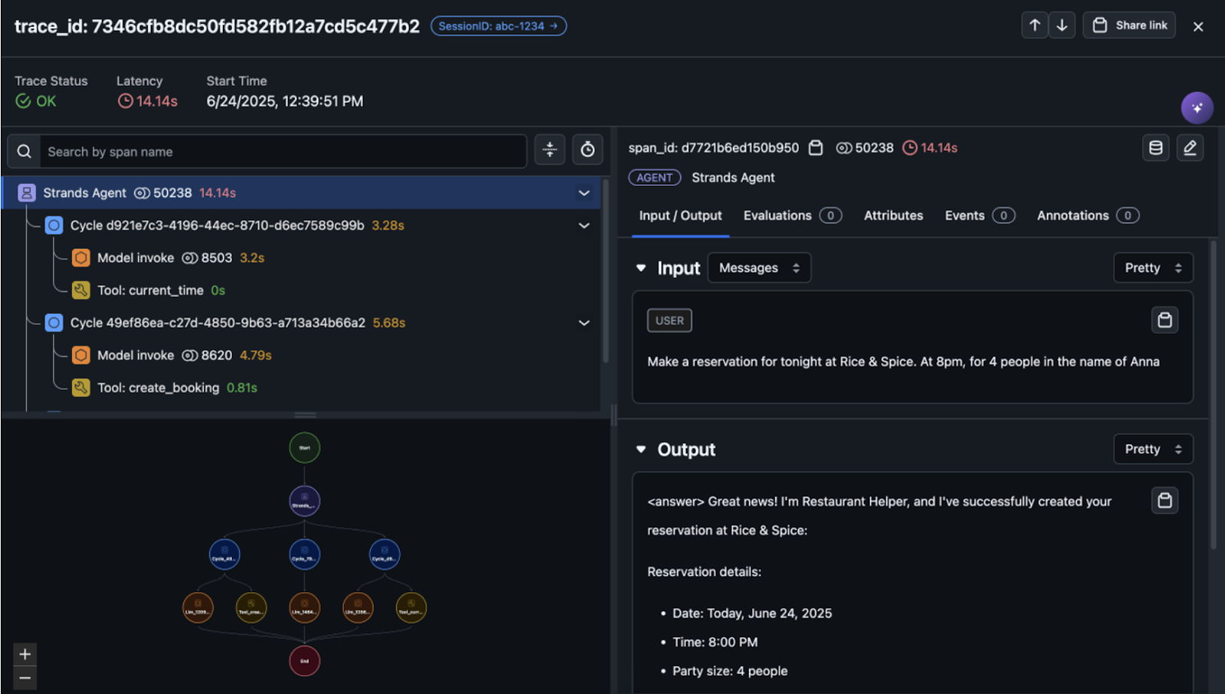1225x694 pixels.
Task: Select the Tool_curr node in graph
Action: pos(411,608)
